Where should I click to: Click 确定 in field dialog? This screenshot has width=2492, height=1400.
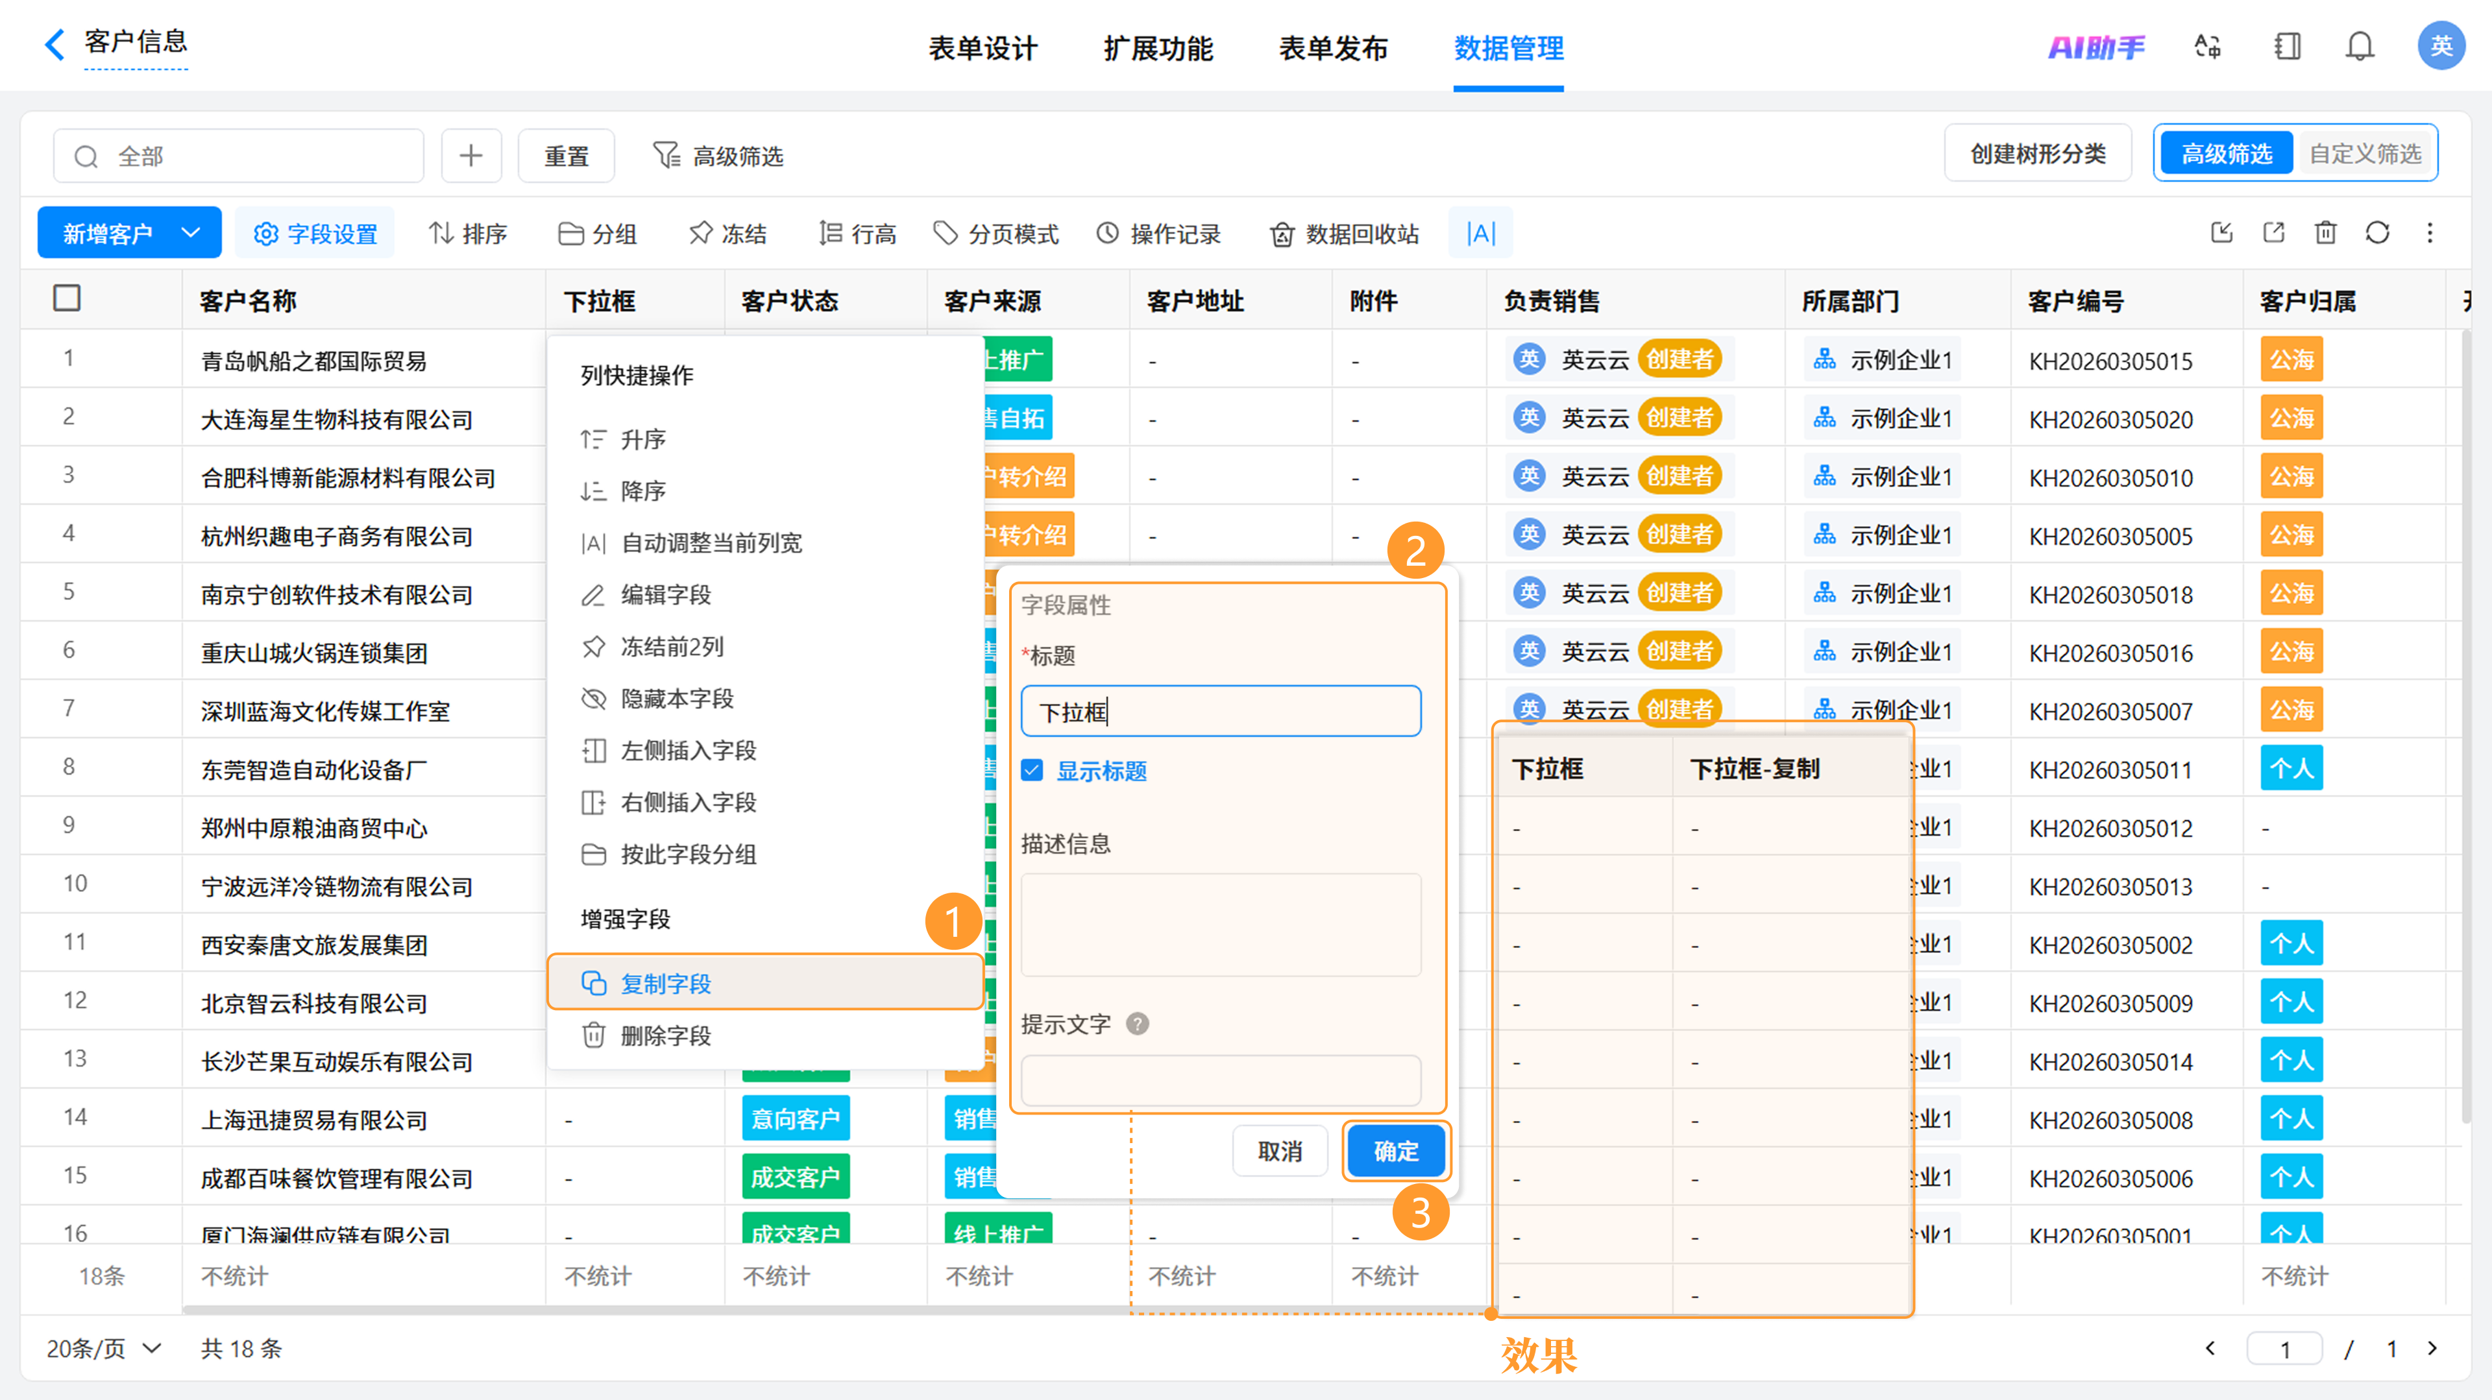click(x=1395, y=1150)
